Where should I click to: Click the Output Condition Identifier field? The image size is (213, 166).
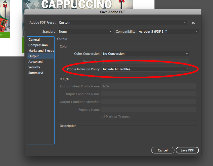(149, 102)
